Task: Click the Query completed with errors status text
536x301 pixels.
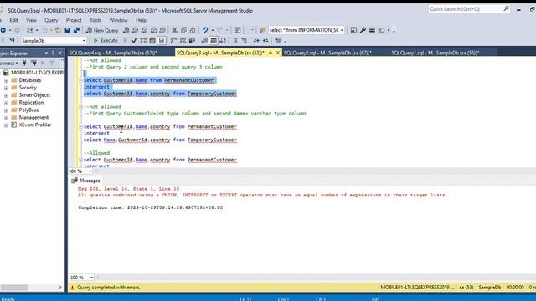Action: pos(109,288)
